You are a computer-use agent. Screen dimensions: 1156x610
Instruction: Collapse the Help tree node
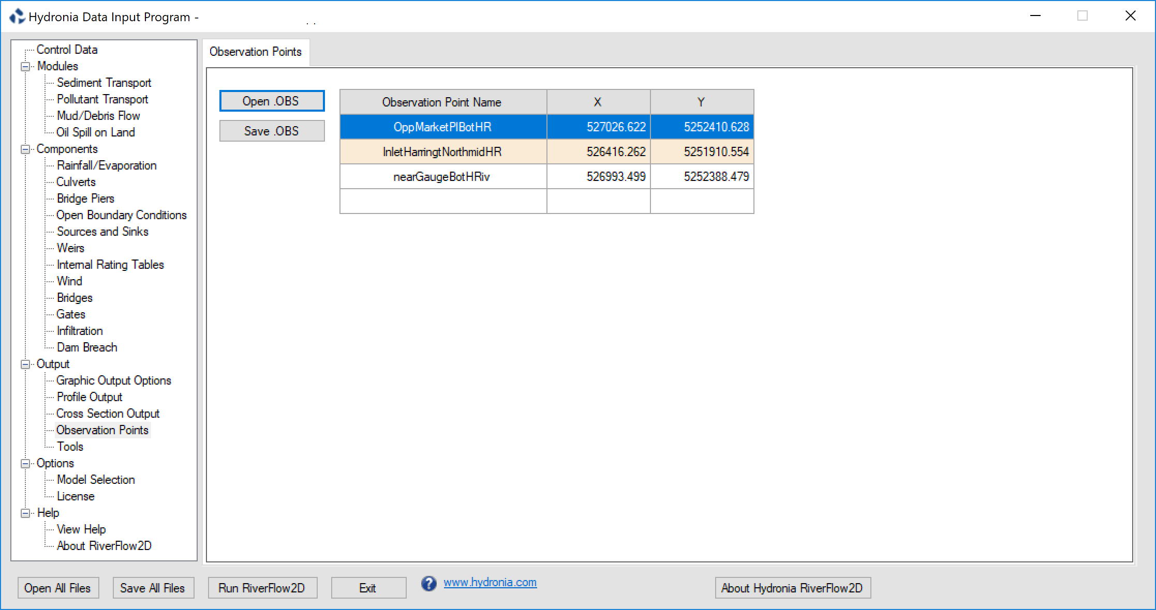[x=25, y=513]
